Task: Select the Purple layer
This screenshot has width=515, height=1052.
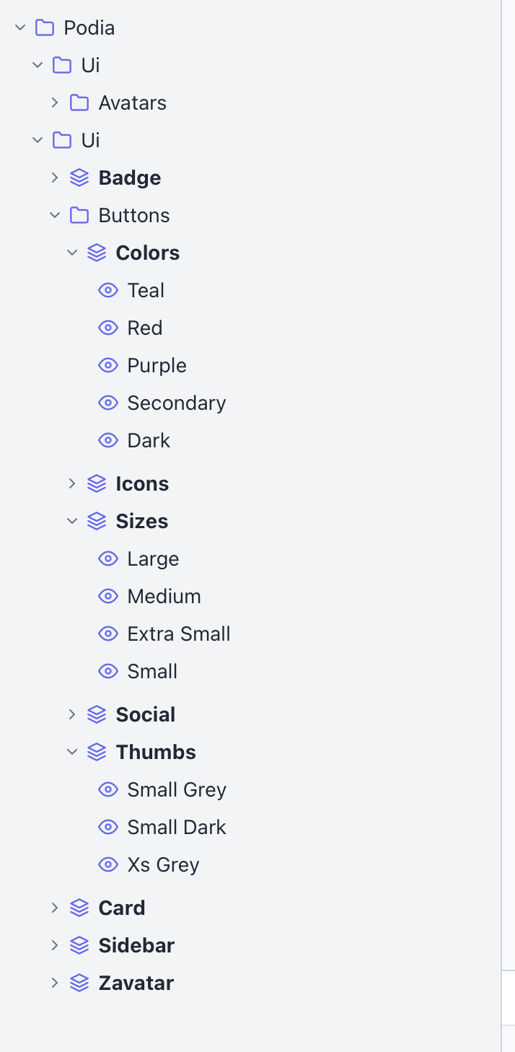Action: coord(157,365)
